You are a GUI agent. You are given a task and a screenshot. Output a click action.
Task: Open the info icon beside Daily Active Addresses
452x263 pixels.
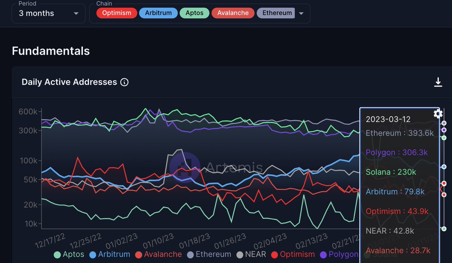point(124,82)
